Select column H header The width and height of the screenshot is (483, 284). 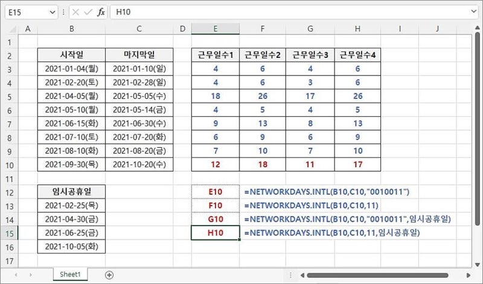click(357, 29)
